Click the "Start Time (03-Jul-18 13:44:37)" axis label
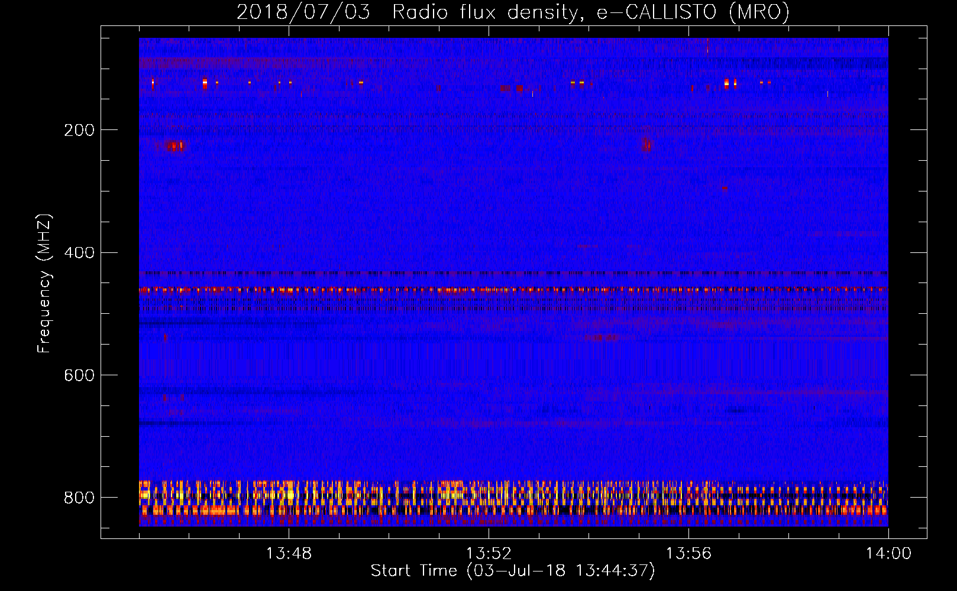Image resolution: width=957 pixels, height=591 pixels. point(513,571)
